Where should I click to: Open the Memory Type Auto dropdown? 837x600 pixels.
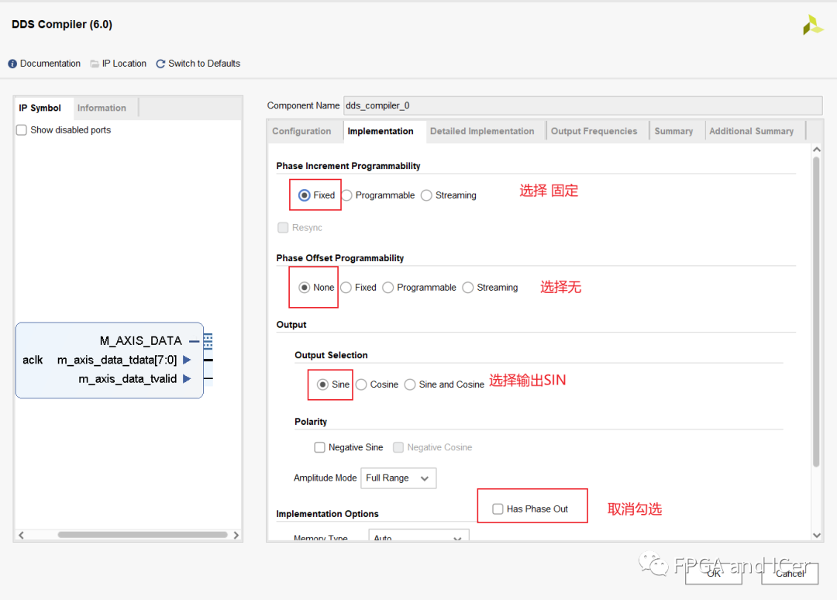419,536
